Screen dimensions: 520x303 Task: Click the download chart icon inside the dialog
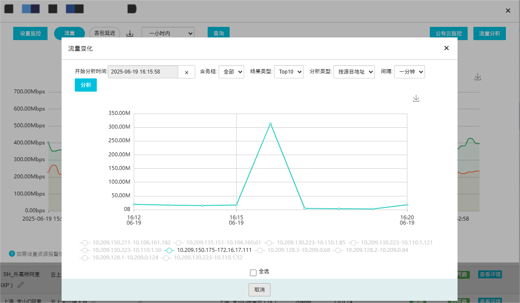click(x=416, y=98)
